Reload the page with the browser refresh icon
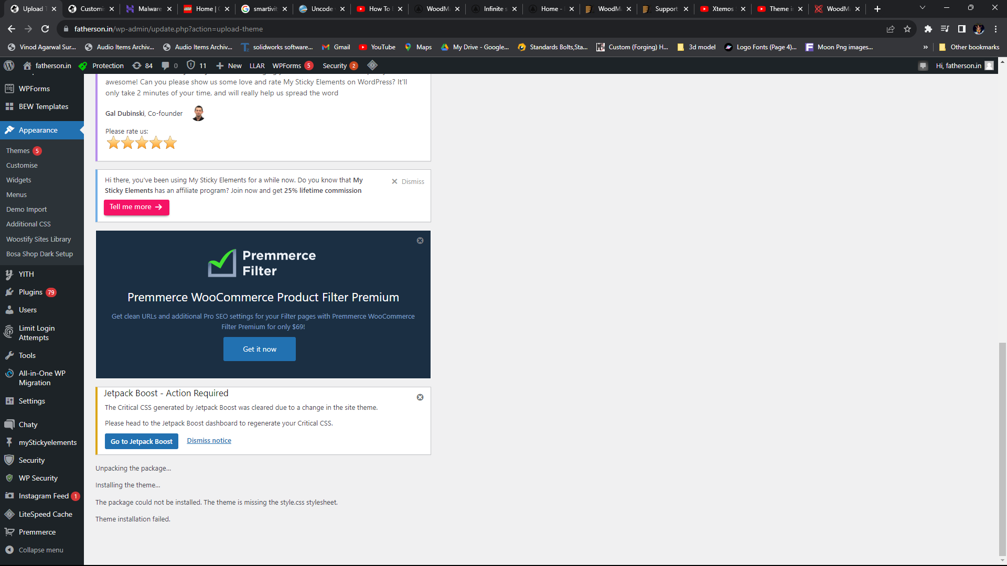Image resolution: width=1007 pixels, height=566 pixels. coord(45,29)
